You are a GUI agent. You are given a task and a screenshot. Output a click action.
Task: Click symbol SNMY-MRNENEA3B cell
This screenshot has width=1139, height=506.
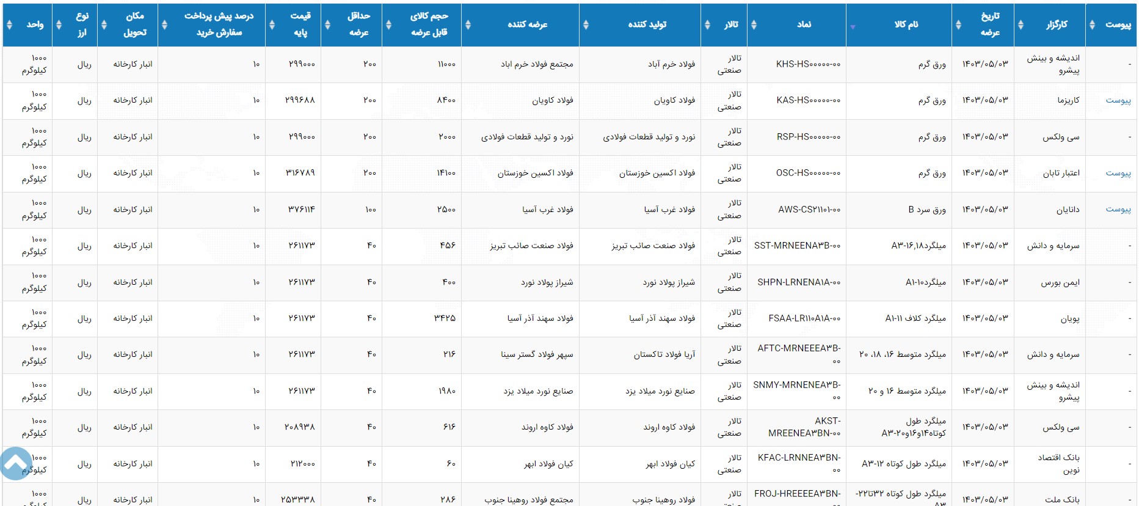click(796, 391)
